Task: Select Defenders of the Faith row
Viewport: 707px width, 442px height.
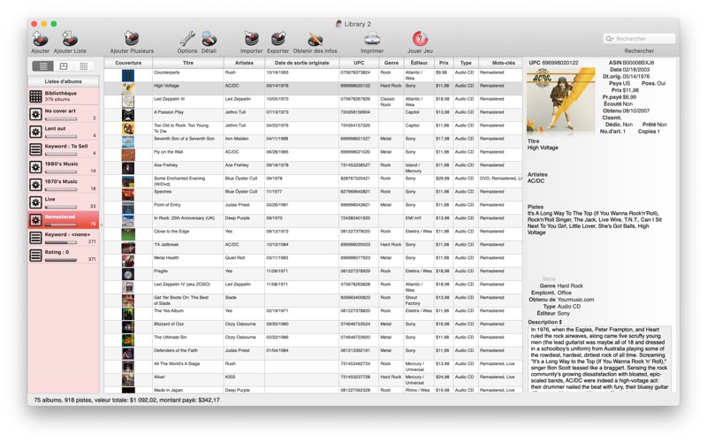Action: 314,353
